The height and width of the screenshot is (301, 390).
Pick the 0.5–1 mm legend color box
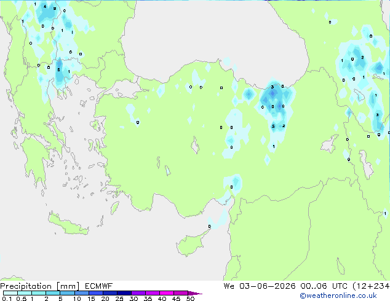pyautogui.click(x=25, y=293)
